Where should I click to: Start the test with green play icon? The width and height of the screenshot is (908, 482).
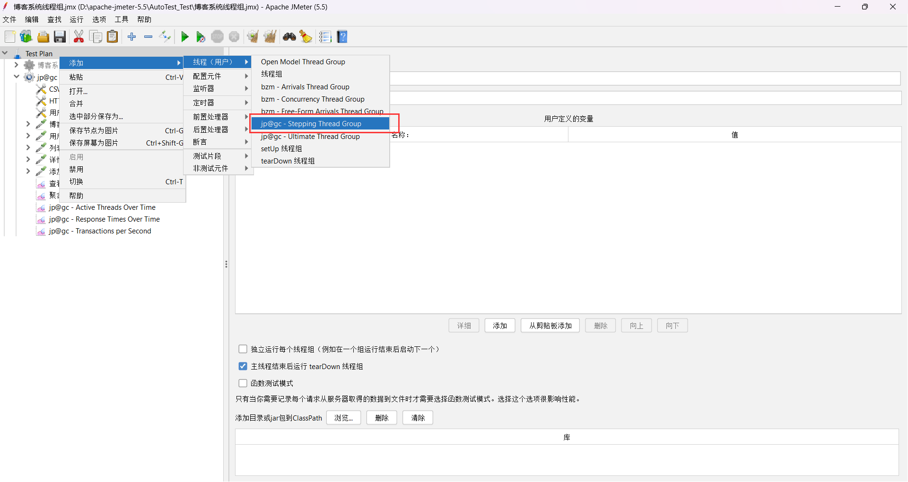click(185, 37)
